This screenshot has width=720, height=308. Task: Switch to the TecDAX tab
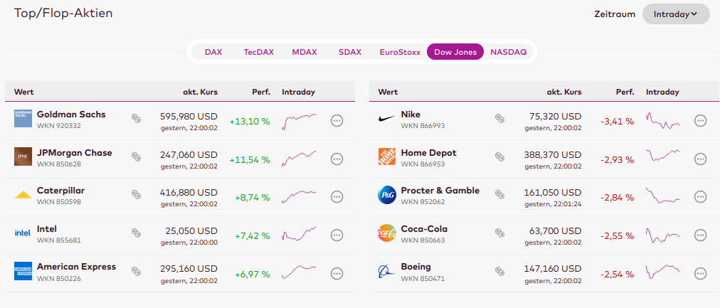[x=258, y=52]
